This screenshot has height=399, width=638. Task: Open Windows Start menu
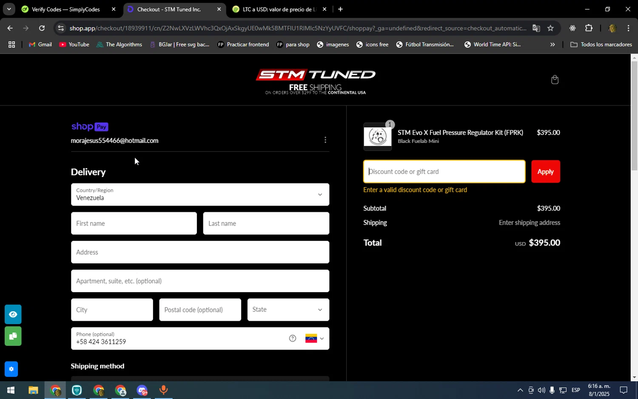11,390
